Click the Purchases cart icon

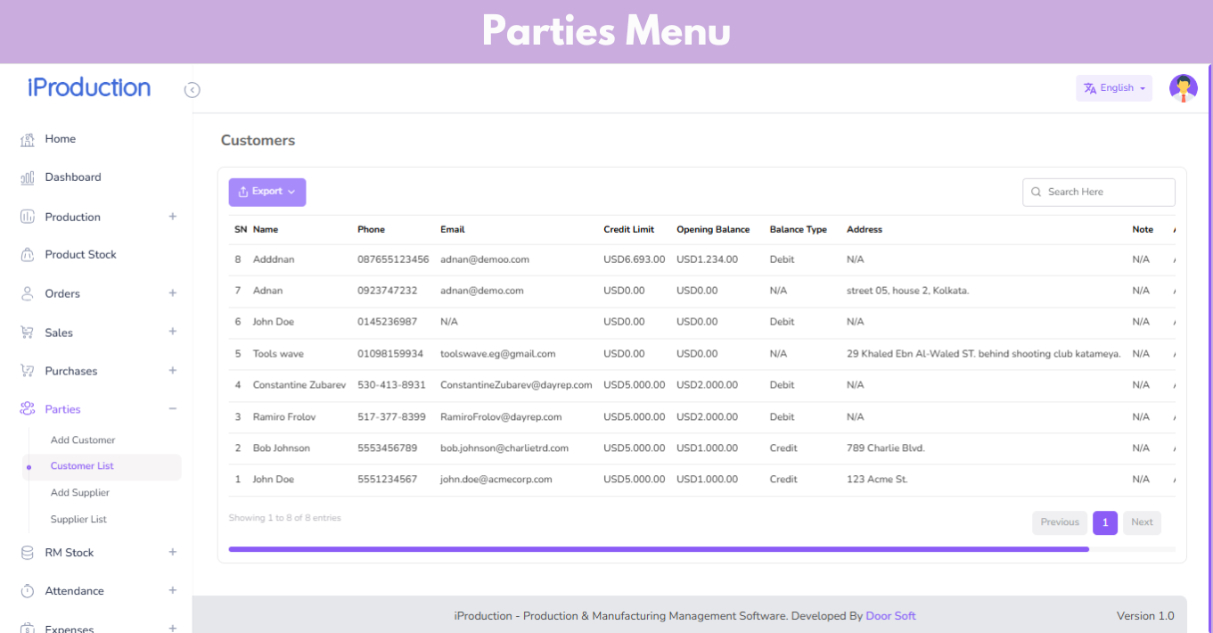[28, 371]
